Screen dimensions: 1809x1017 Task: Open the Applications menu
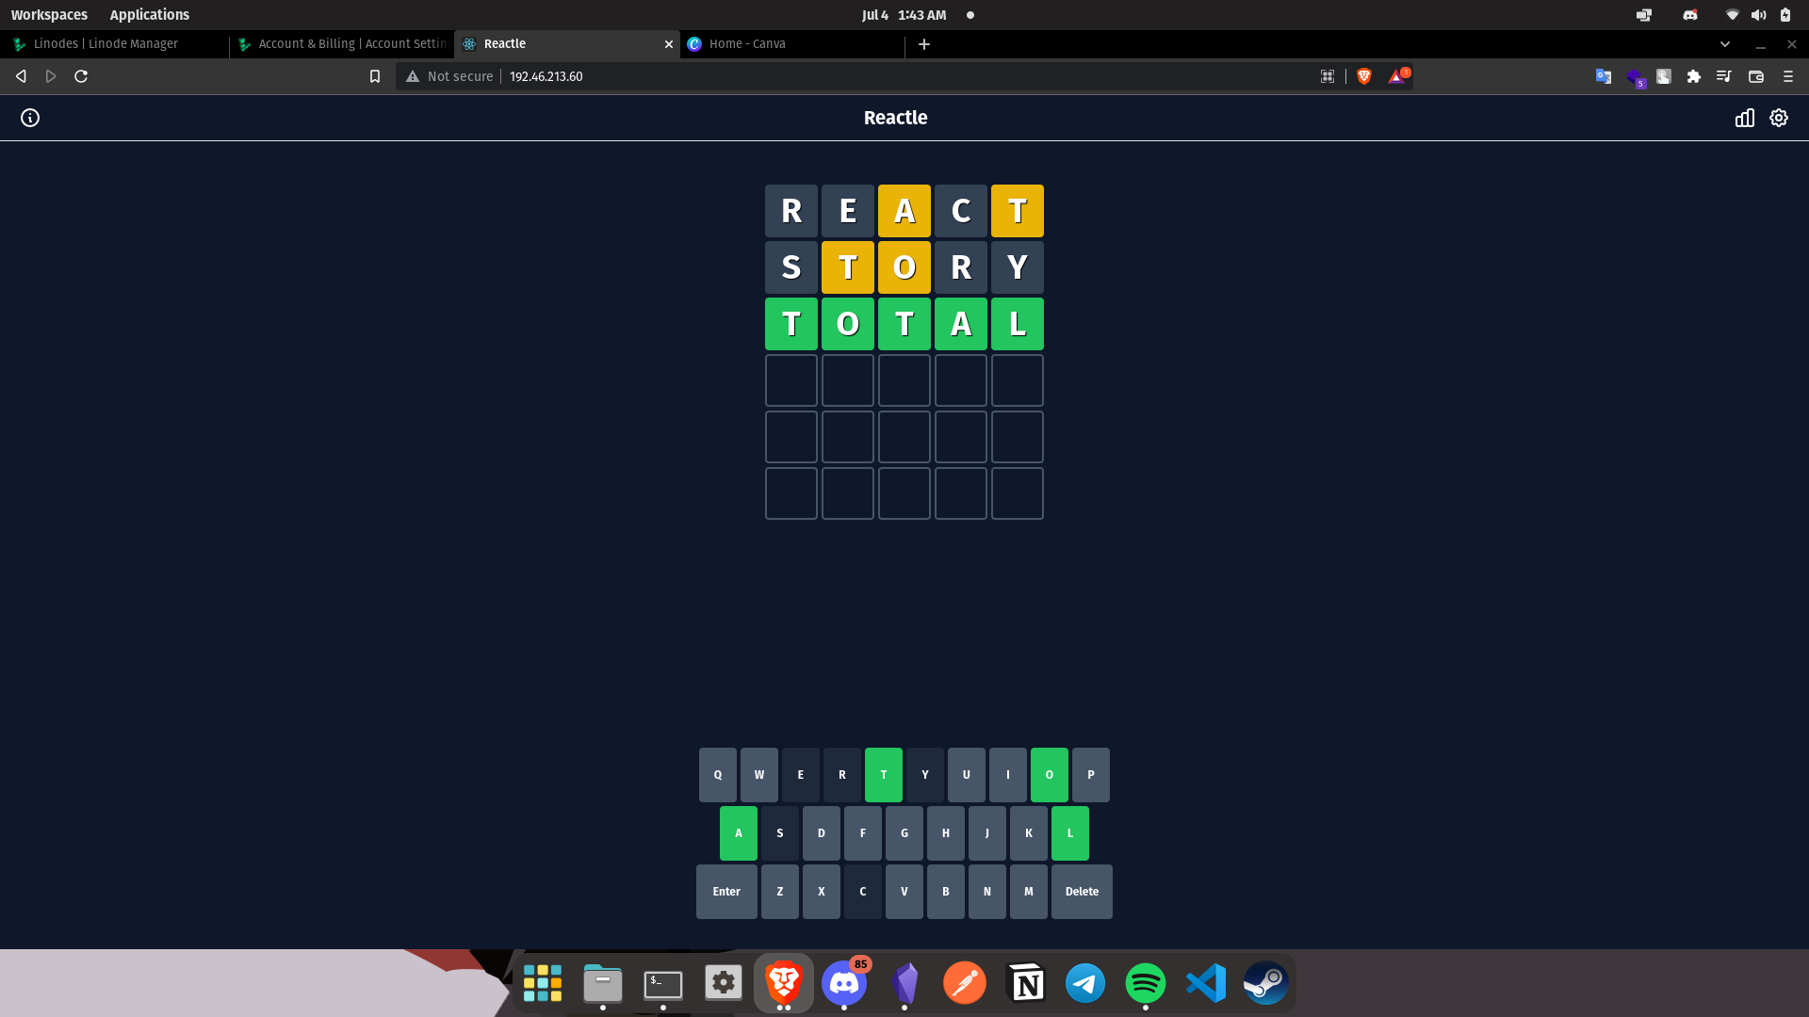click(149, 15)
